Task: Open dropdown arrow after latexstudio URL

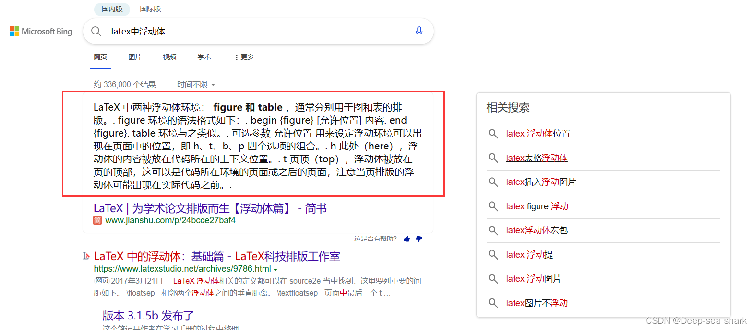Action: tap(275, 270)
